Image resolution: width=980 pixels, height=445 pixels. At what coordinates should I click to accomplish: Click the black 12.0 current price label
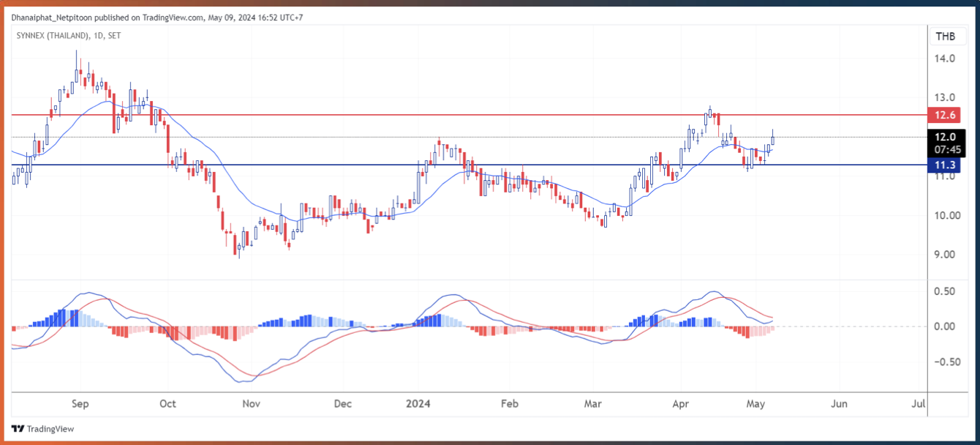[x=945, y=137]
